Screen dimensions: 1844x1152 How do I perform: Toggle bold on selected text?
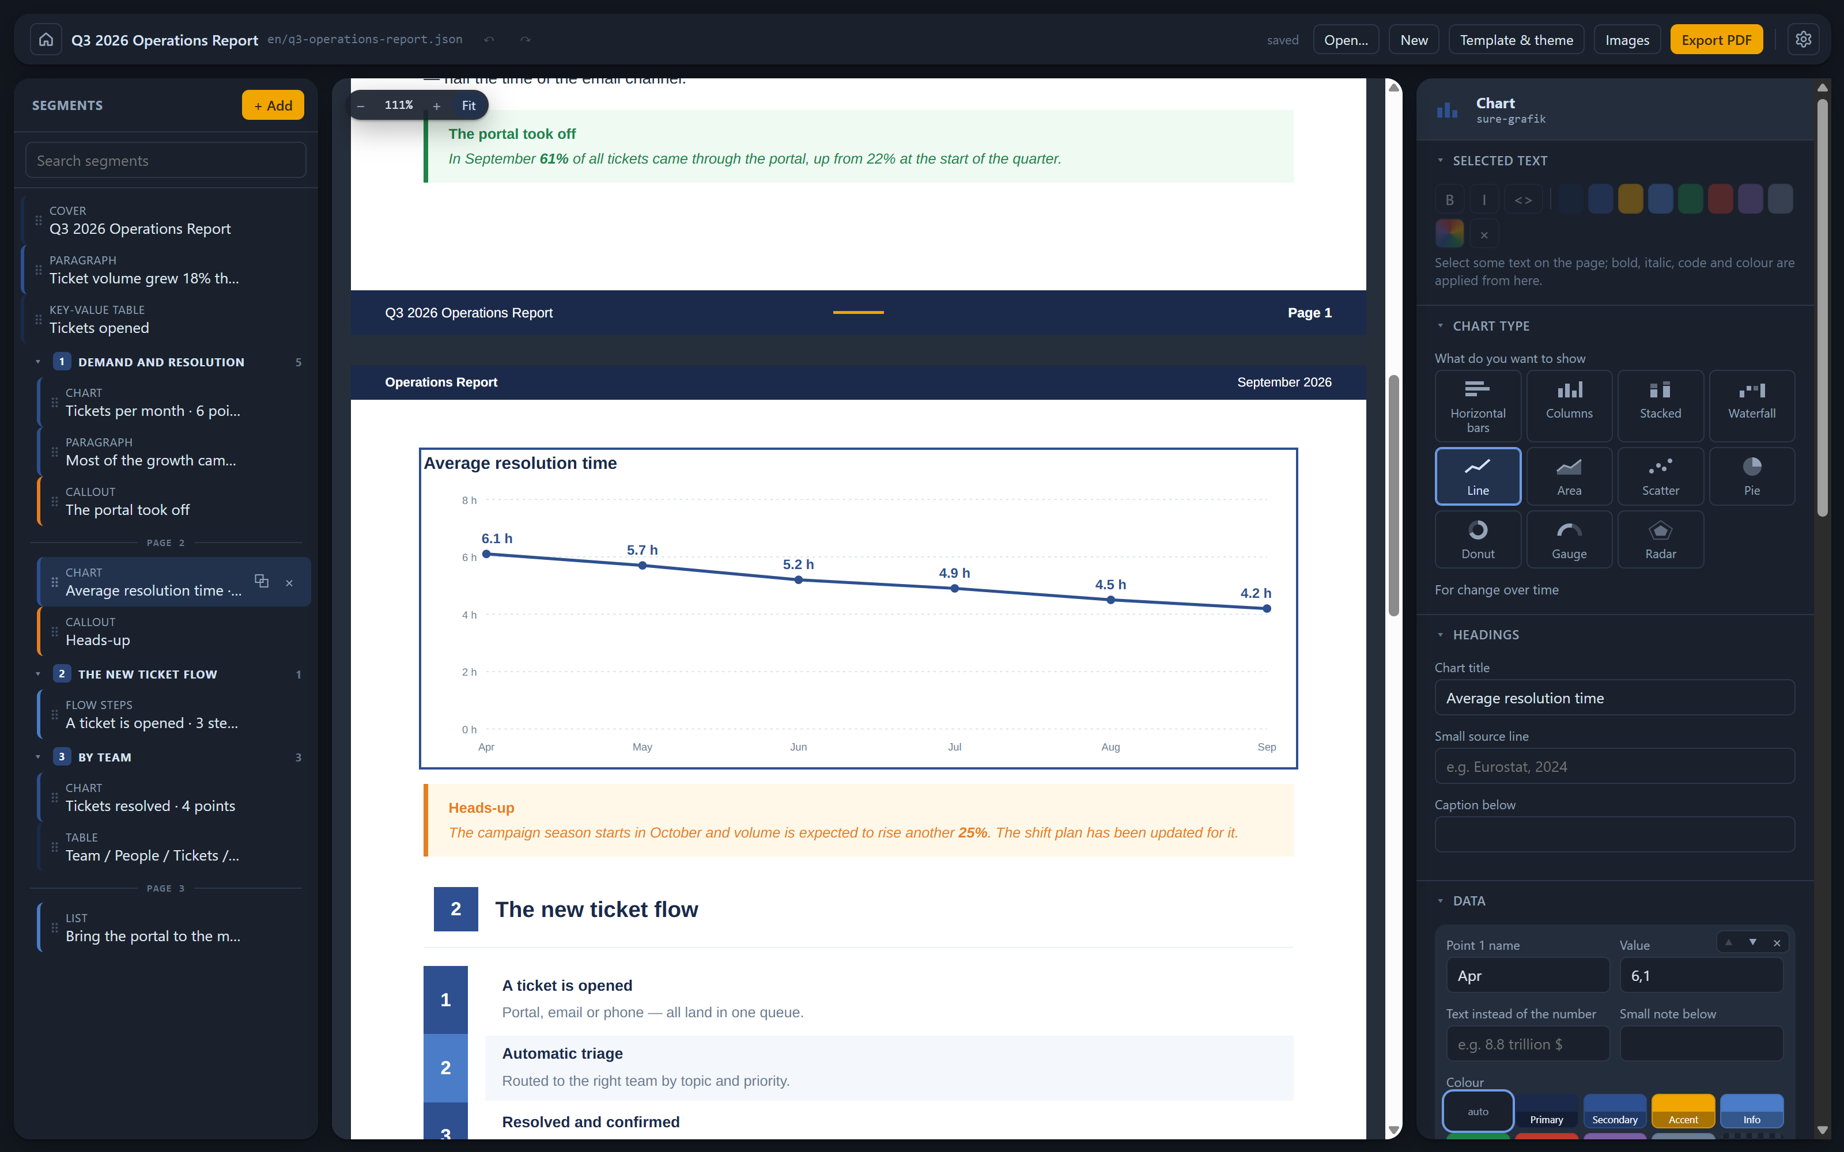click(1449, 200)
